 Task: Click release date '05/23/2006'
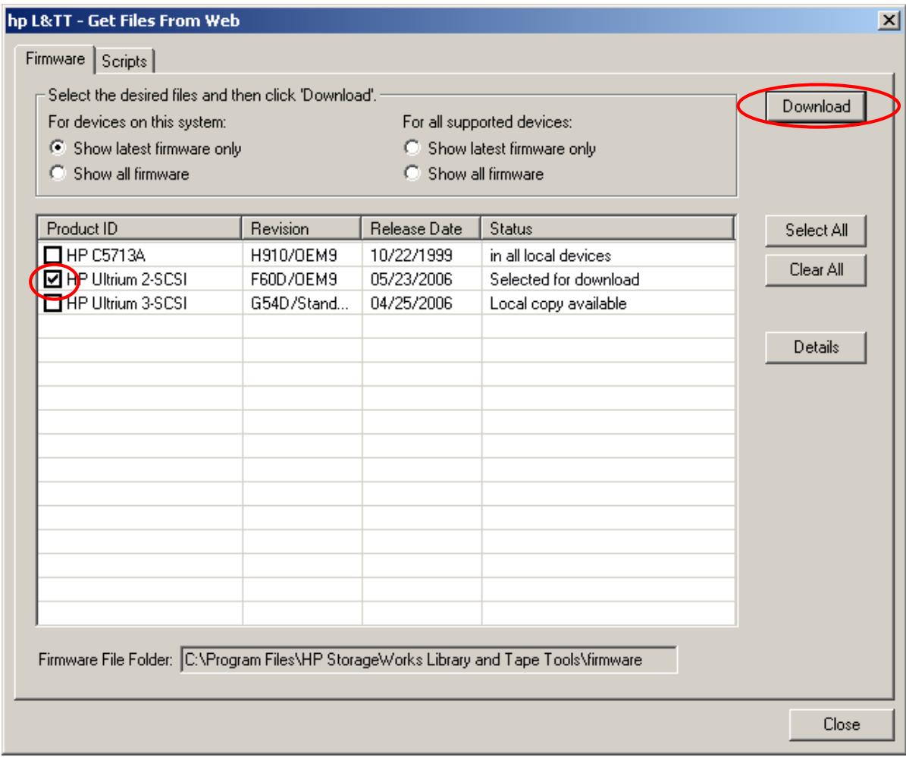pyautogui.click(x=411, y=279)
